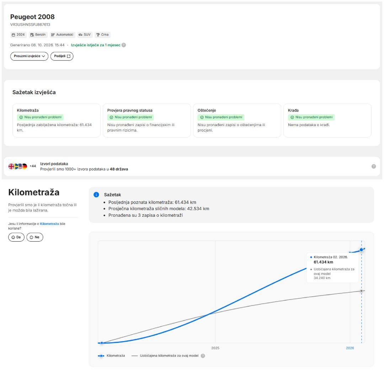384x372 pixels.
Task: Click the starting blue data point on chart
Action: [102, 343]
